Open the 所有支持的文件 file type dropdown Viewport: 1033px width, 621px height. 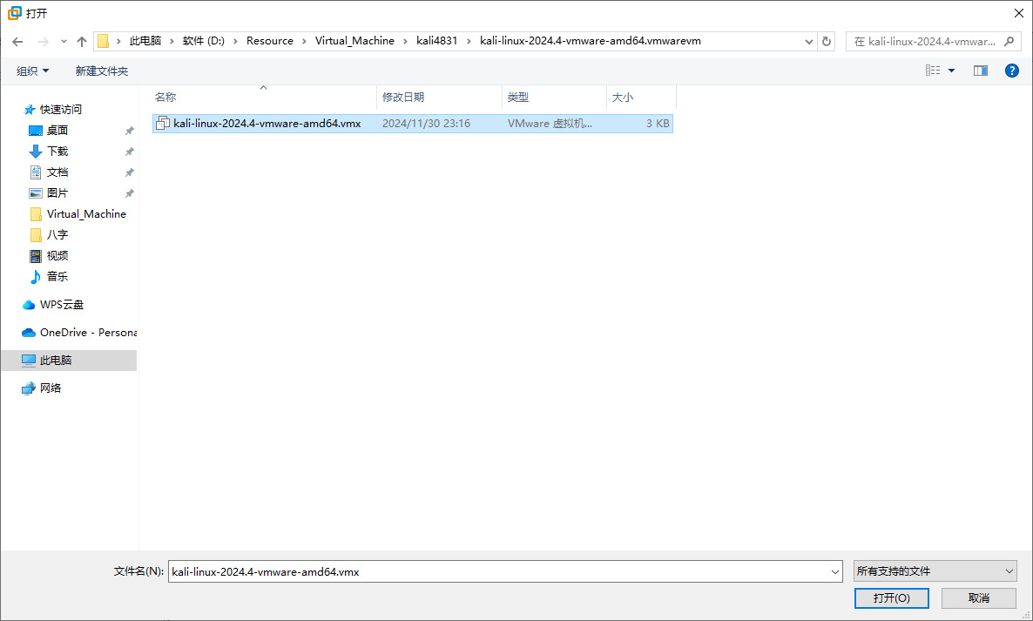tap(935, 571)
